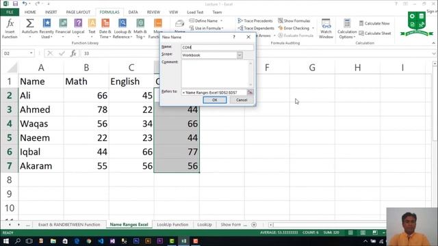Click Calculate Sheet
This screenshot has width=438, height=246.
375,33
